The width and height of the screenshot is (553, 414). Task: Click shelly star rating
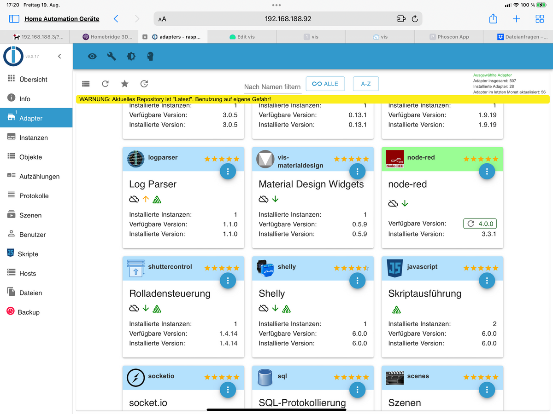point(351,268)
